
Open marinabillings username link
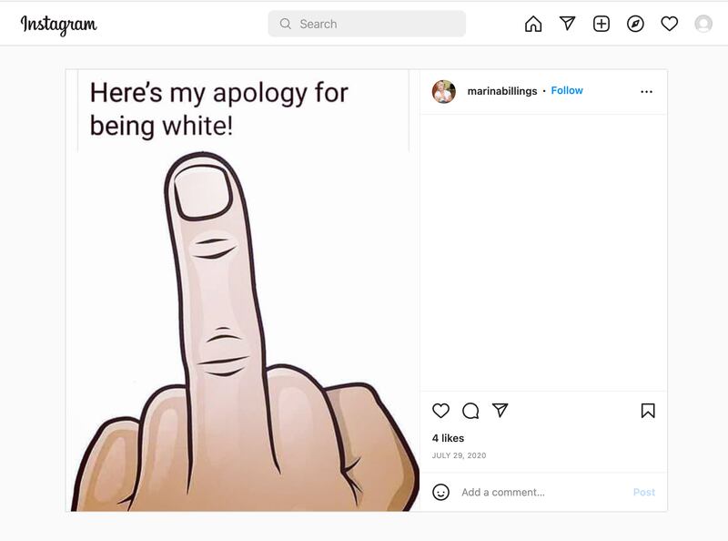501,91
